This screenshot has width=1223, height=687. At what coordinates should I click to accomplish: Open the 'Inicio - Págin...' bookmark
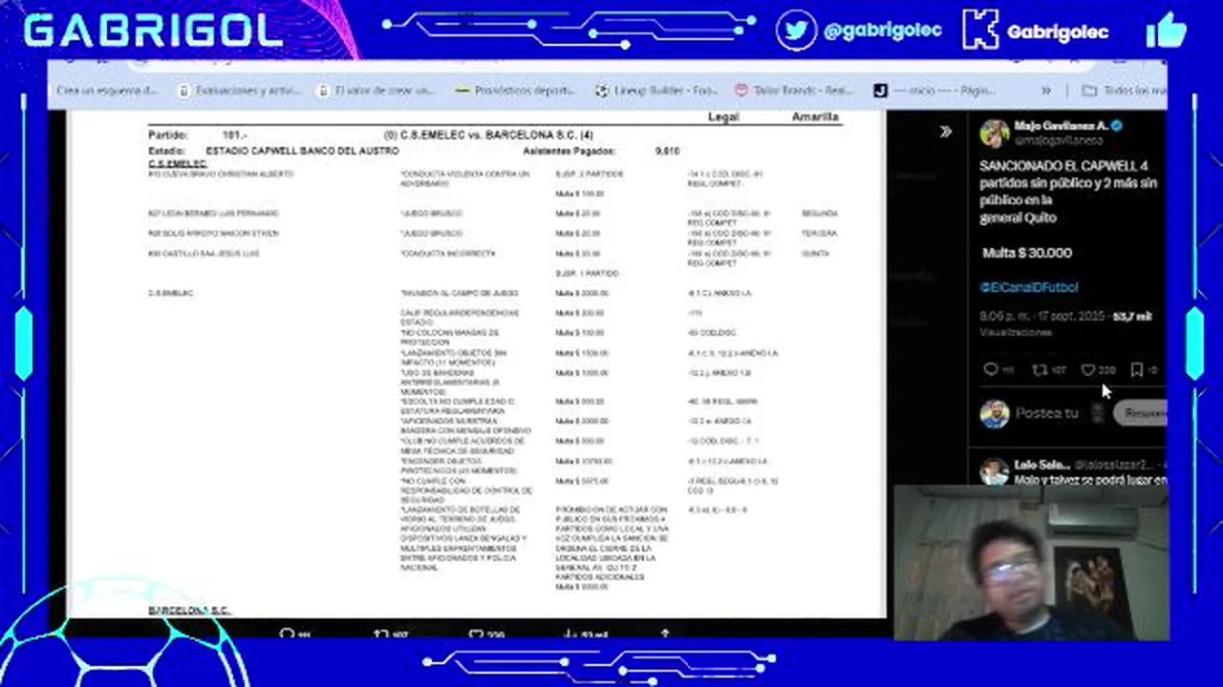pos(934,91)
